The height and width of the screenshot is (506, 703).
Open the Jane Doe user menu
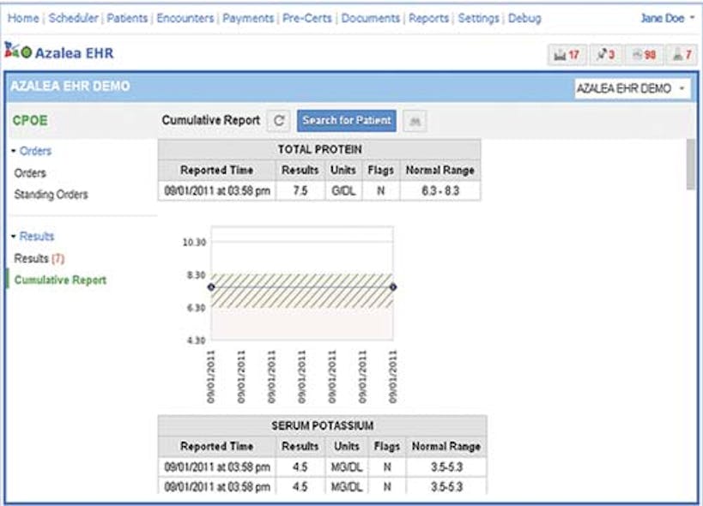[x=668, y=18]
